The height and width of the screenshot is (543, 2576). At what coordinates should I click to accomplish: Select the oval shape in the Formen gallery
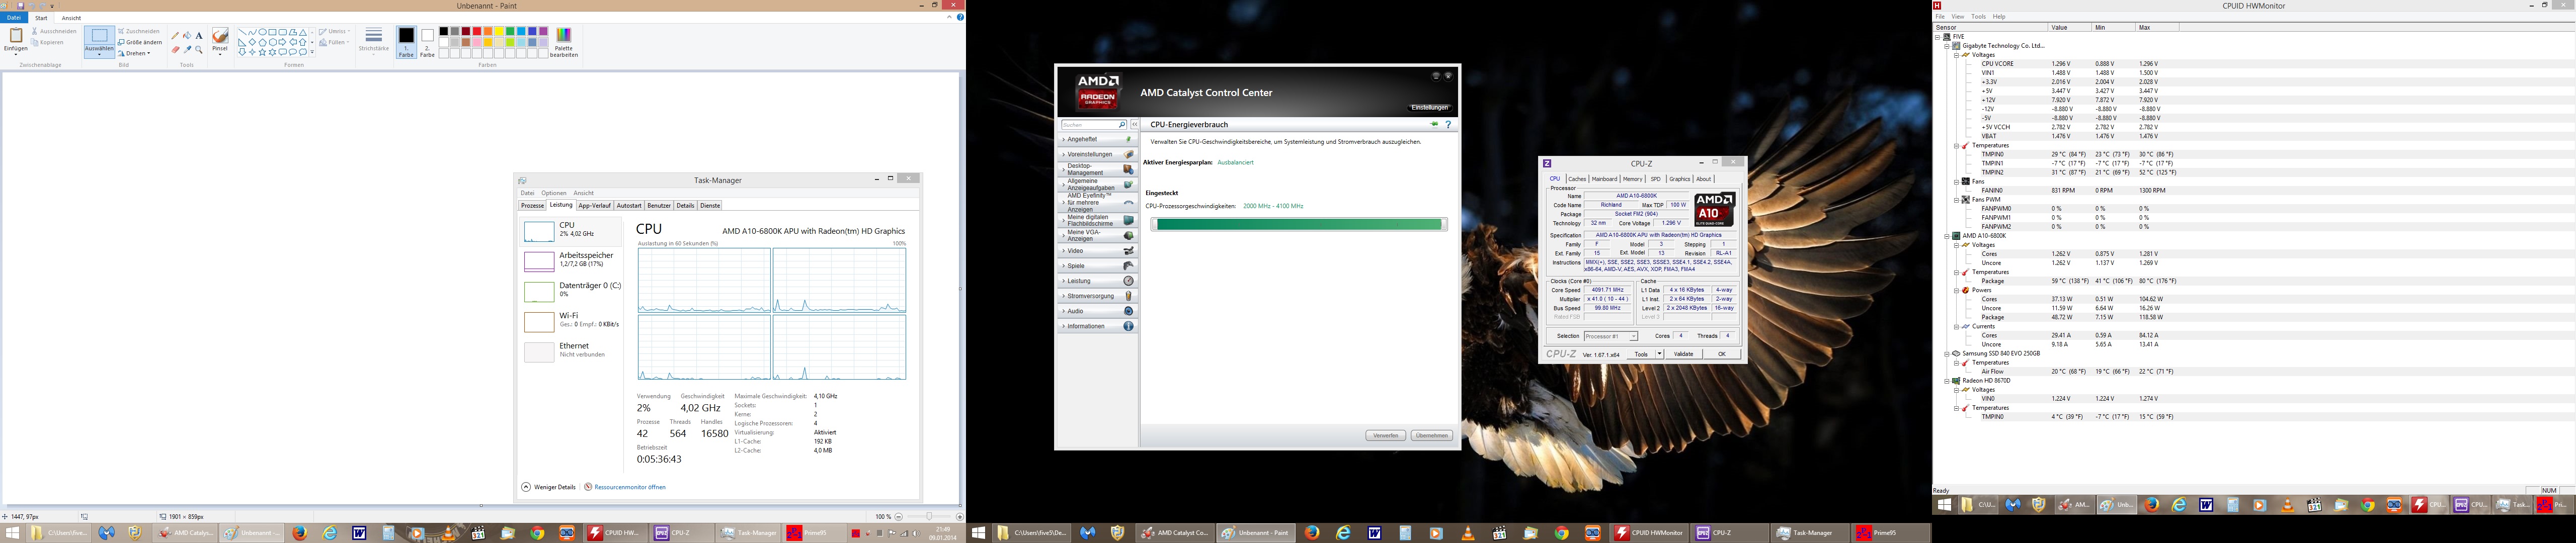click(263, 32)
